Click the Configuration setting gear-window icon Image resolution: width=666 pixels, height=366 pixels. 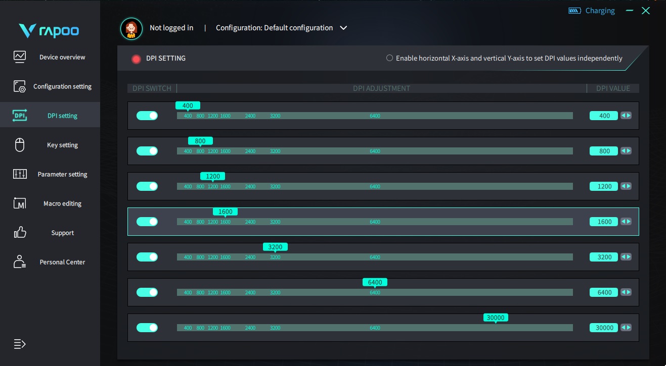pyautogui.click(x=20, y=86)
